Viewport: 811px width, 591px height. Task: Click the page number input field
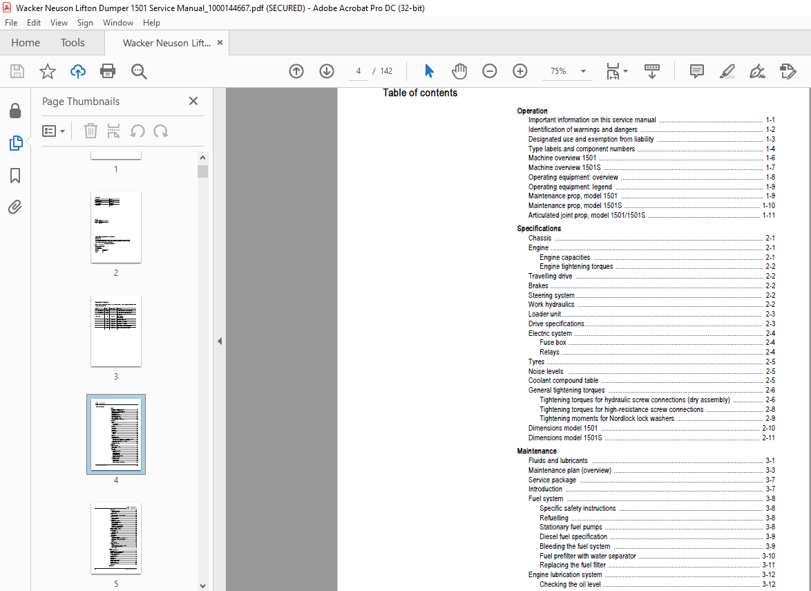(x=359, y=71)
